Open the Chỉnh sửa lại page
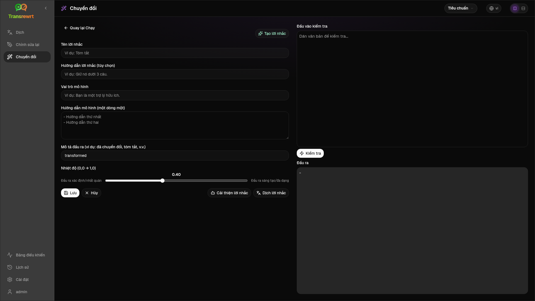 27,45
